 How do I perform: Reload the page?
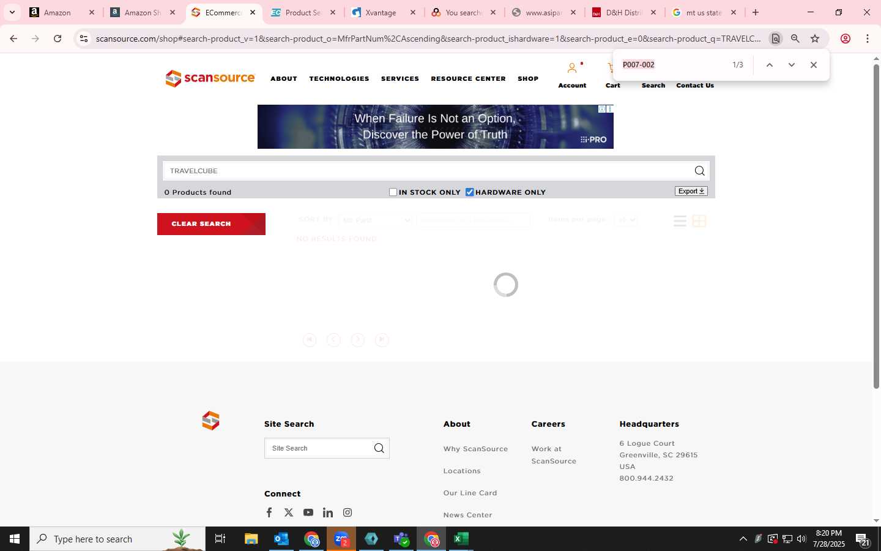click(x=58, y=39)
